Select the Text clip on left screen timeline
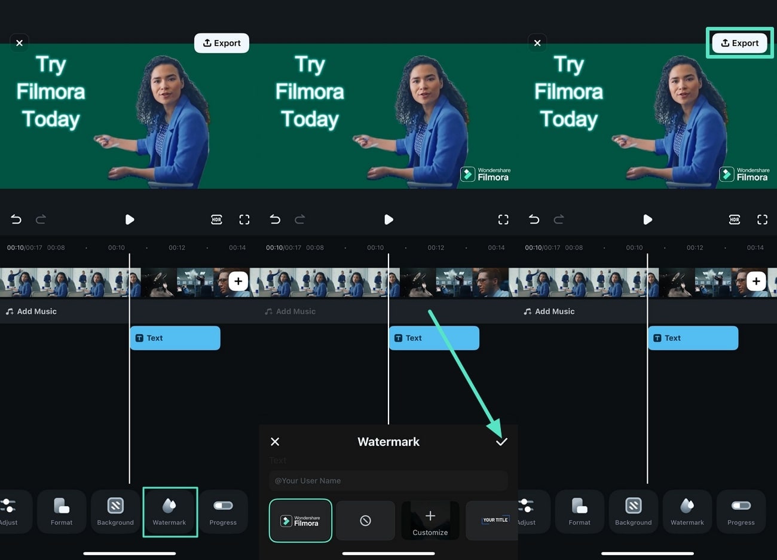The height and width of the screenshot is (560, 777). click(x=175, y=338)
